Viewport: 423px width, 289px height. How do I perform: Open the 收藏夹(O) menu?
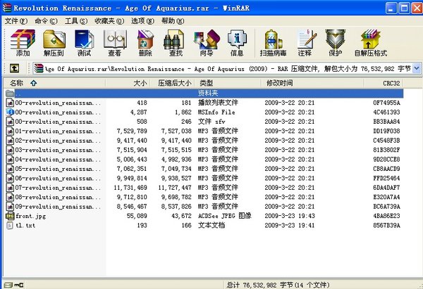(x=109, y=21)
